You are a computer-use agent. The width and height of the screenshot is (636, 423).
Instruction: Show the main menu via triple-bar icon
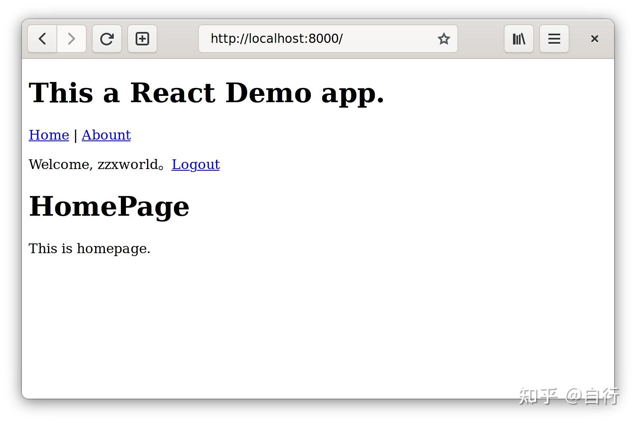point(554,39)
